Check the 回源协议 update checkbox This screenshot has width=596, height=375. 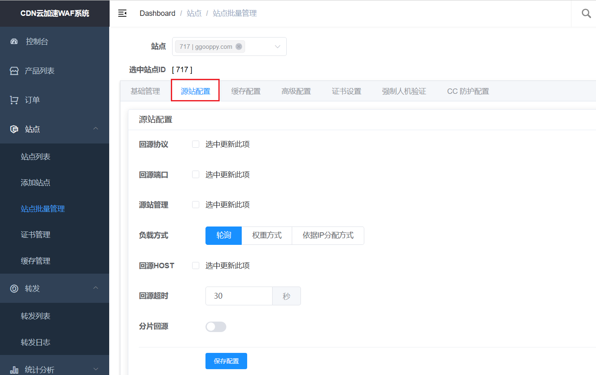coord(195,144)
